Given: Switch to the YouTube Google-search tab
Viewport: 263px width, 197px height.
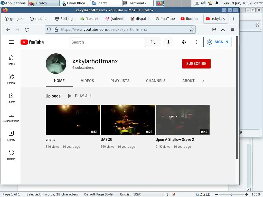Looking at the screenshot, I should tap(165, 19).
